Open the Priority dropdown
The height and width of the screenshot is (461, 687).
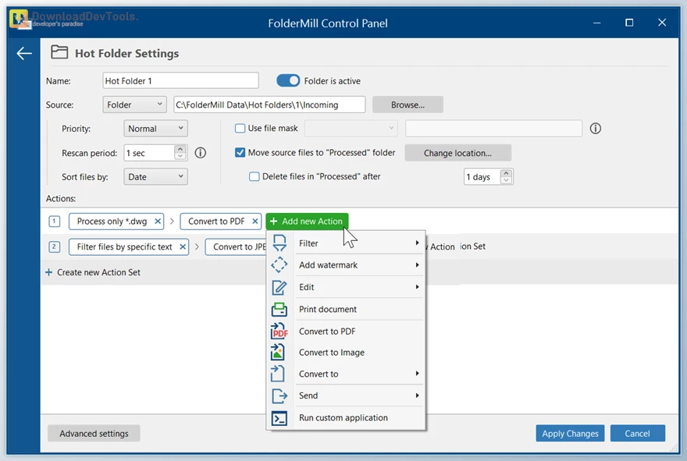click(x=155, y=128)
